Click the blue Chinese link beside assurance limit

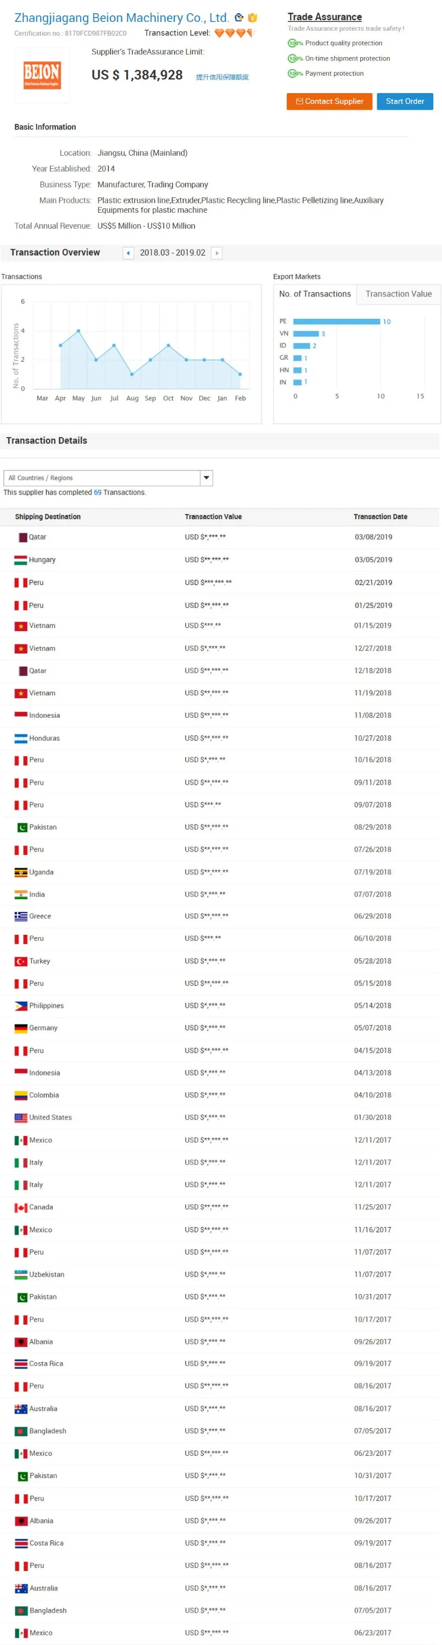pyautogui.click(x=222, y=77)
